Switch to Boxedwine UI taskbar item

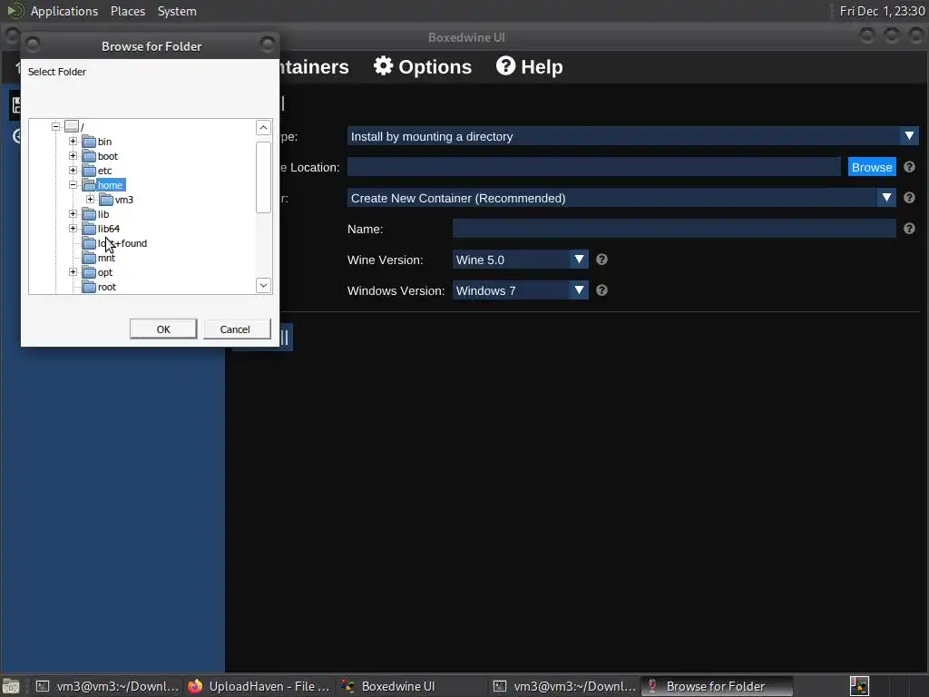click(x=413, y=686)
